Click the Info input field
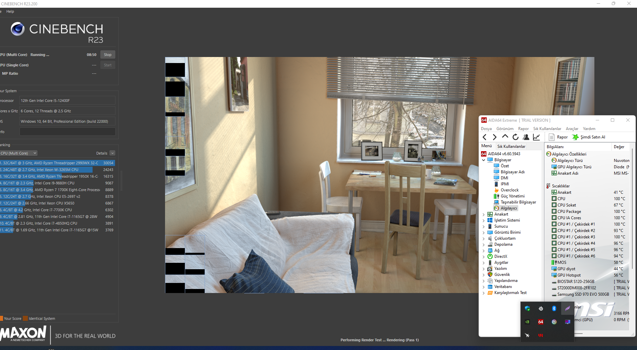Screen dimensions: 637x350 tap(67, 132)
